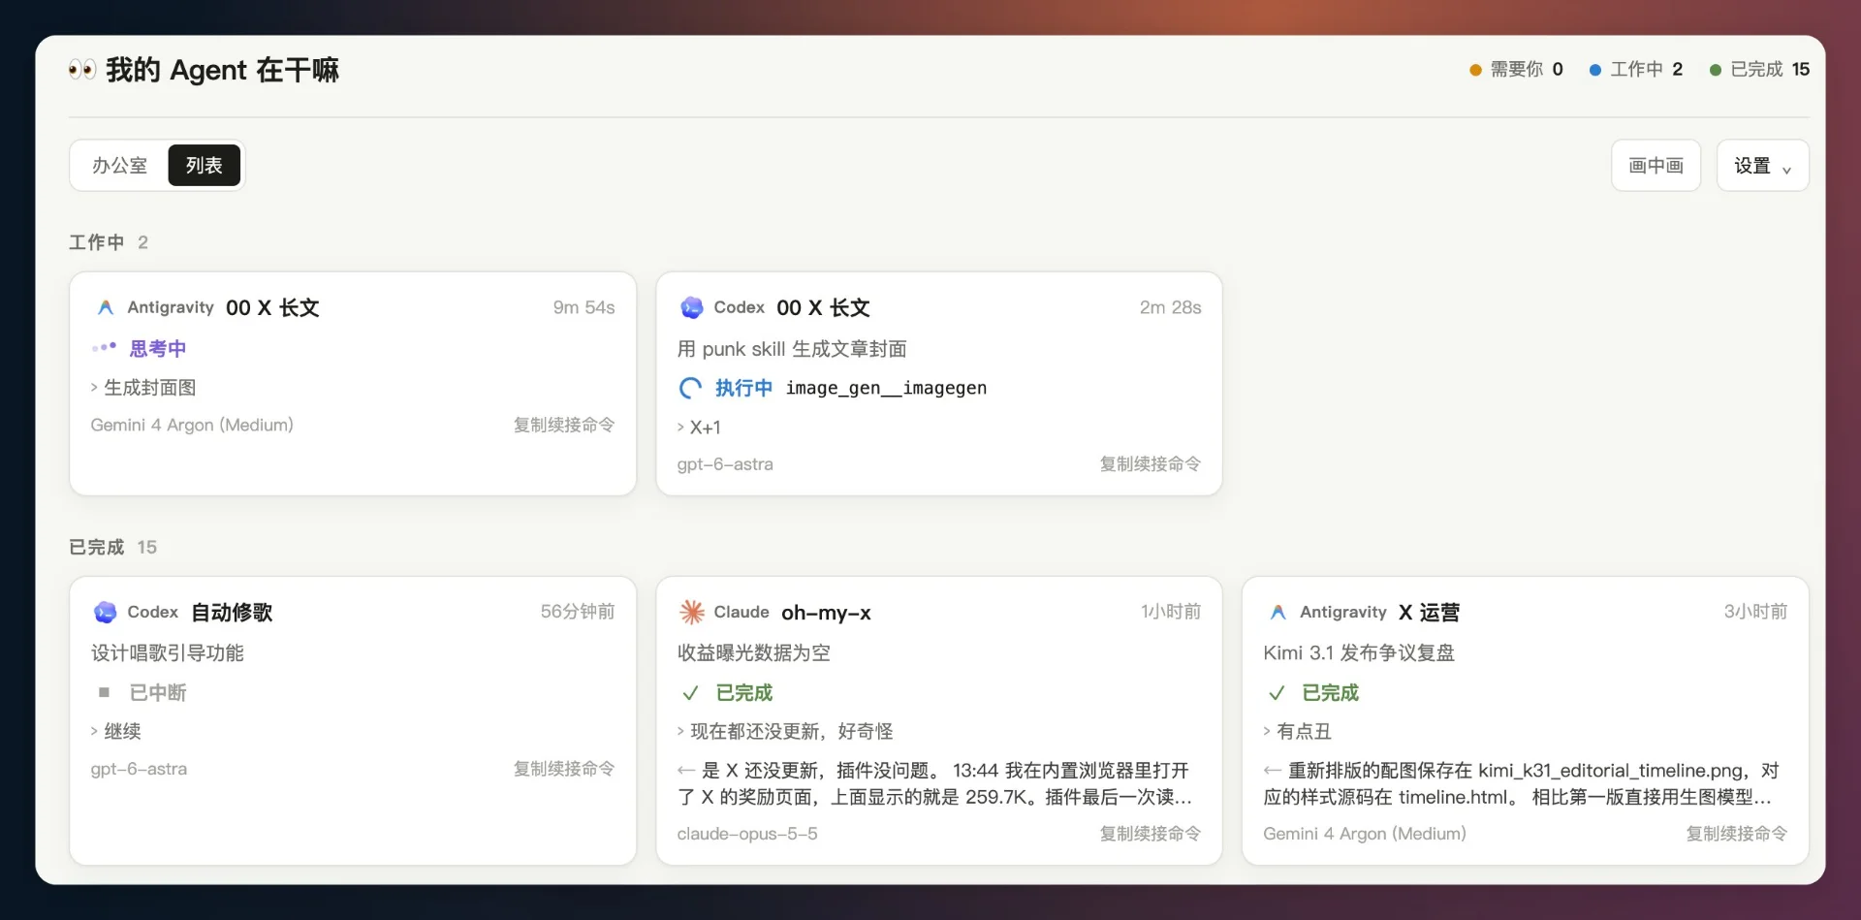Expand the 有点丑 prompt line
The height and width of the screenshot is (920, 1861).
pyautogui.click(x=1298, y=731)
